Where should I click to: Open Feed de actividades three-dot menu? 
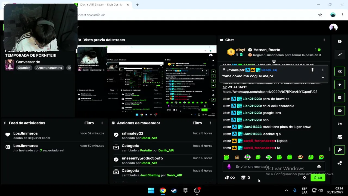coord(102,123)
